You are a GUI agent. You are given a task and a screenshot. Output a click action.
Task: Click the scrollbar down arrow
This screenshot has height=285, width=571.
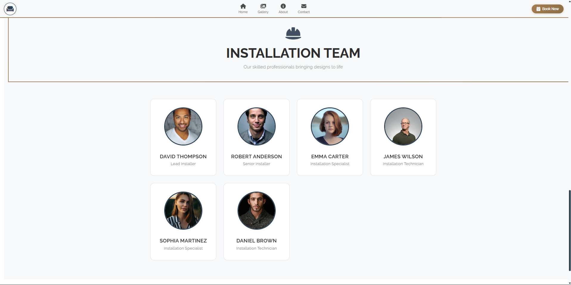coord(570,283)
